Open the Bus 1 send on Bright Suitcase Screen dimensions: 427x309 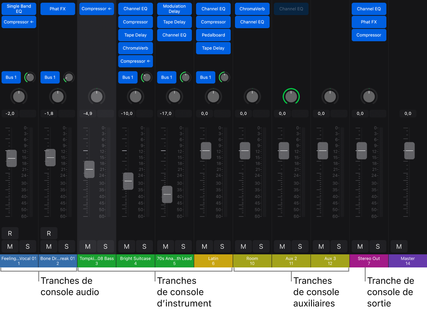pos(128,77)
